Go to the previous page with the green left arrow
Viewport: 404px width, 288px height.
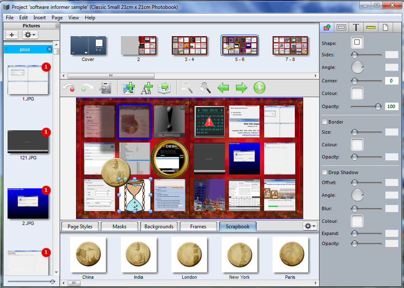223,88
